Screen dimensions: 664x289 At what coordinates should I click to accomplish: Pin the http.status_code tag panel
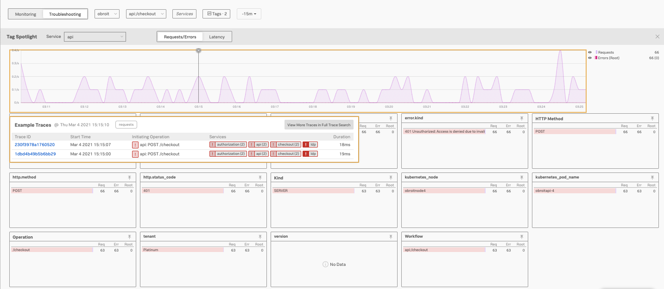point(260,177)
